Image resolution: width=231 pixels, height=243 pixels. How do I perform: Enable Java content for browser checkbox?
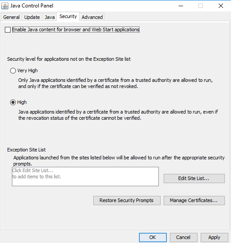pos(7,30)
